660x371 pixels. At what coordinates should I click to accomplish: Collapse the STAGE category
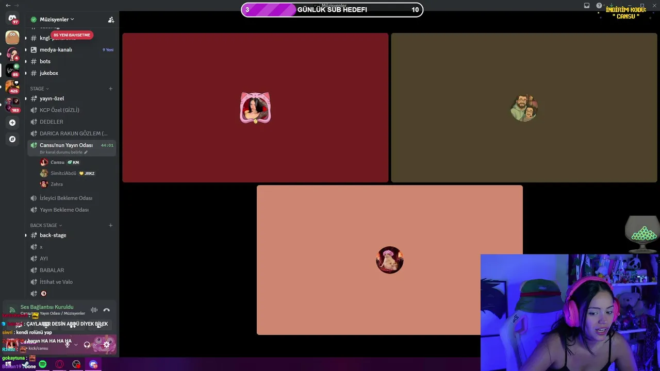[39, 89]
